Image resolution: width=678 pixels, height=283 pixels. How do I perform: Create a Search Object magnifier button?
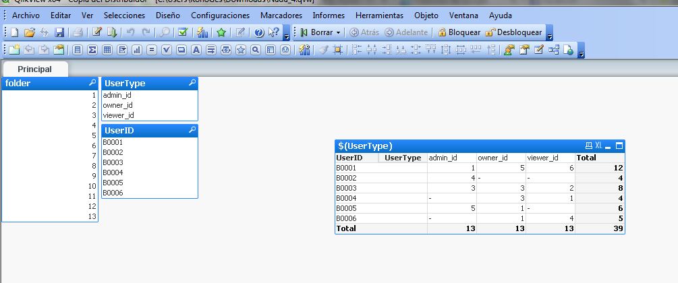pyautogui.click(x=256, y=50)
